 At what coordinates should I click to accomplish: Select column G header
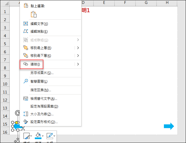coord(146,2)
